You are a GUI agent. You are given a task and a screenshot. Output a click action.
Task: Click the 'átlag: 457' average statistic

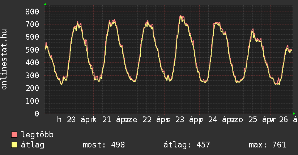(x=187, y=145)
